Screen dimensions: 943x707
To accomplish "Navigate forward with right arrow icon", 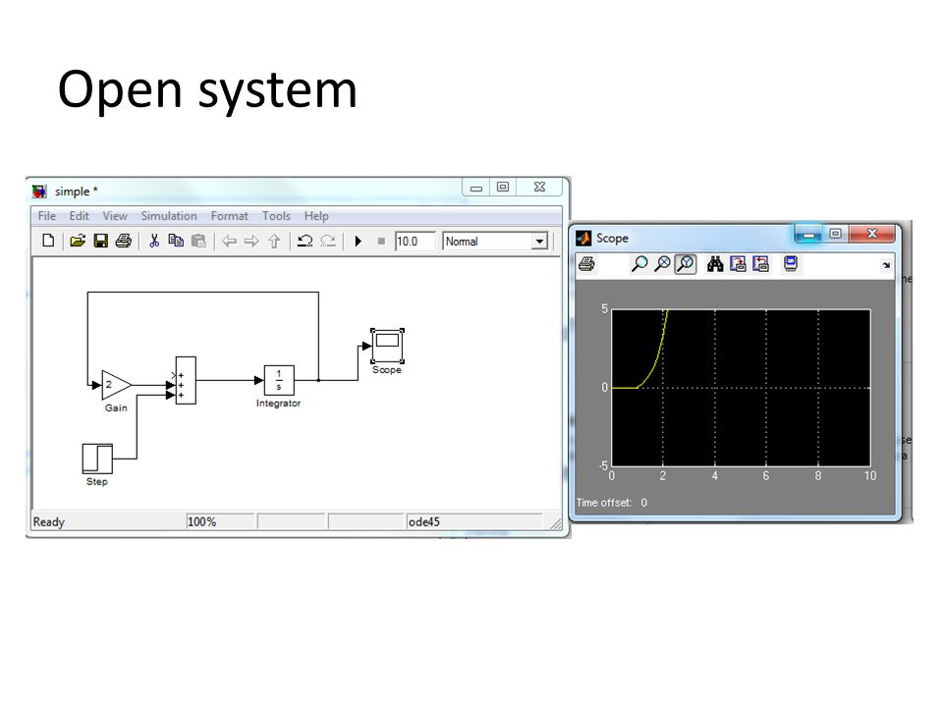I will tap(251, 242).
